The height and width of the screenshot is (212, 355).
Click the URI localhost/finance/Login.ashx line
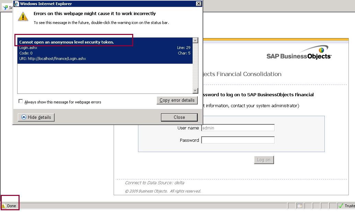[53, 59]
